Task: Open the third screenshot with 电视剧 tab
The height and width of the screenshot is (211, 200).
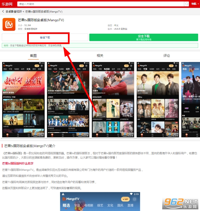Action: click(x=113, y=100)
